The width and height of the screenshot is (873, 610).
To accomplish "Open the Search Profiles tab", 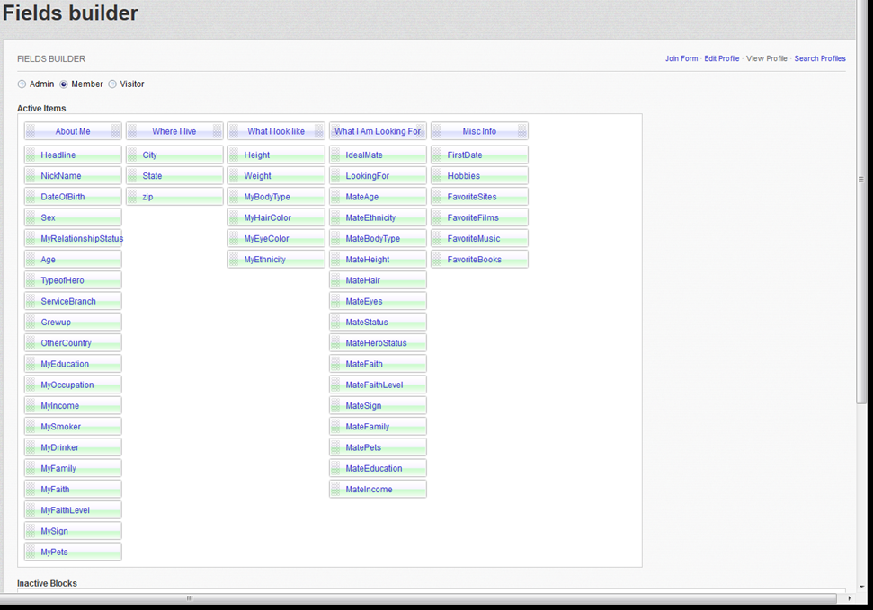I will click(819, 58).
